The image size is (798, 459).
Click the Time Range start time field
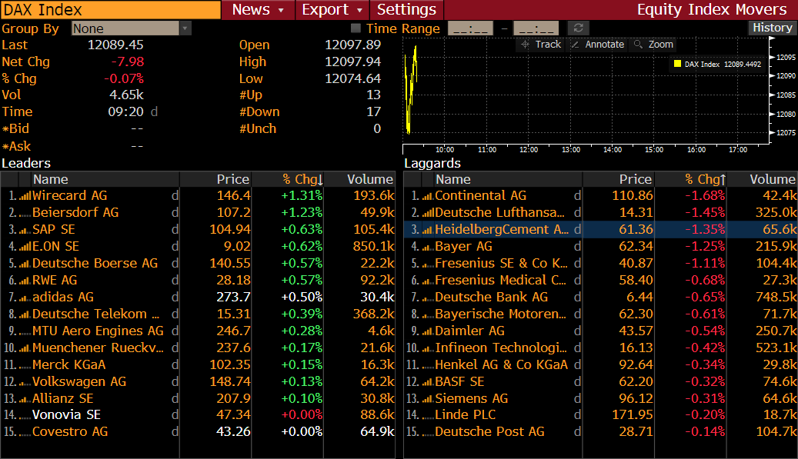coord(470,28)
